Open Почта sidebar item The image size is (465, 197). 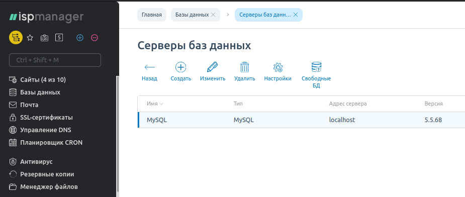(x=29, y=105)
